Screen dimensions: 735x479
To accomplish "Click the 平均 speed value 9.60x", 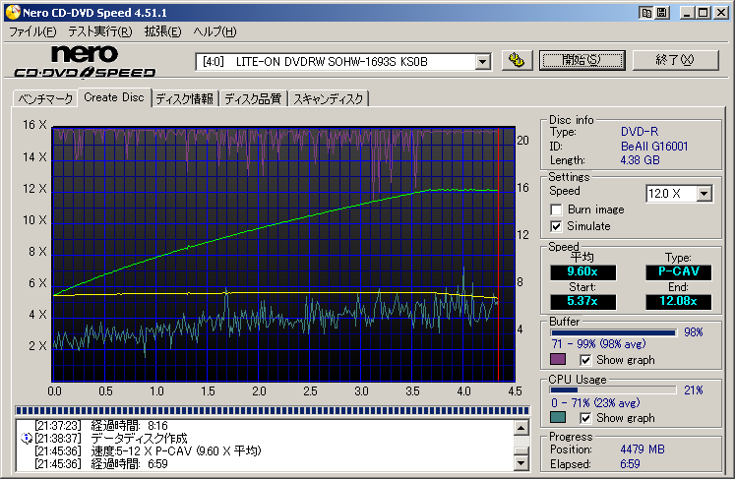I will (x=582, y=271).
